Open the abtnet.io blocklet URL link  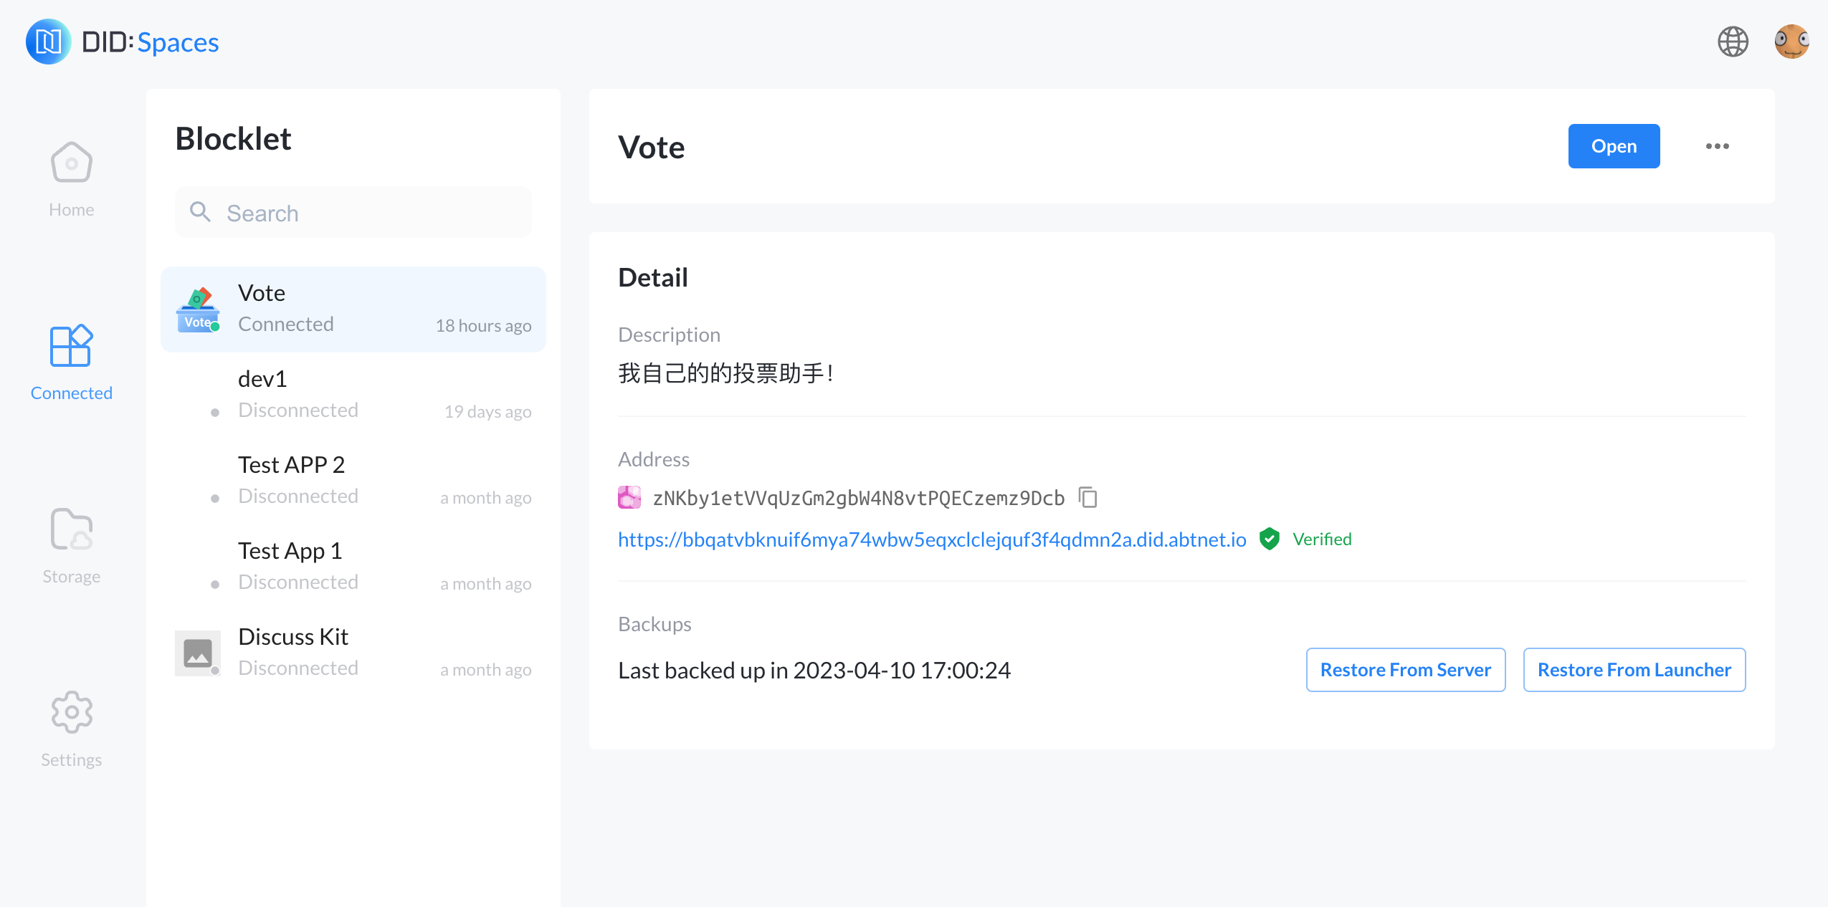point(931,539)
